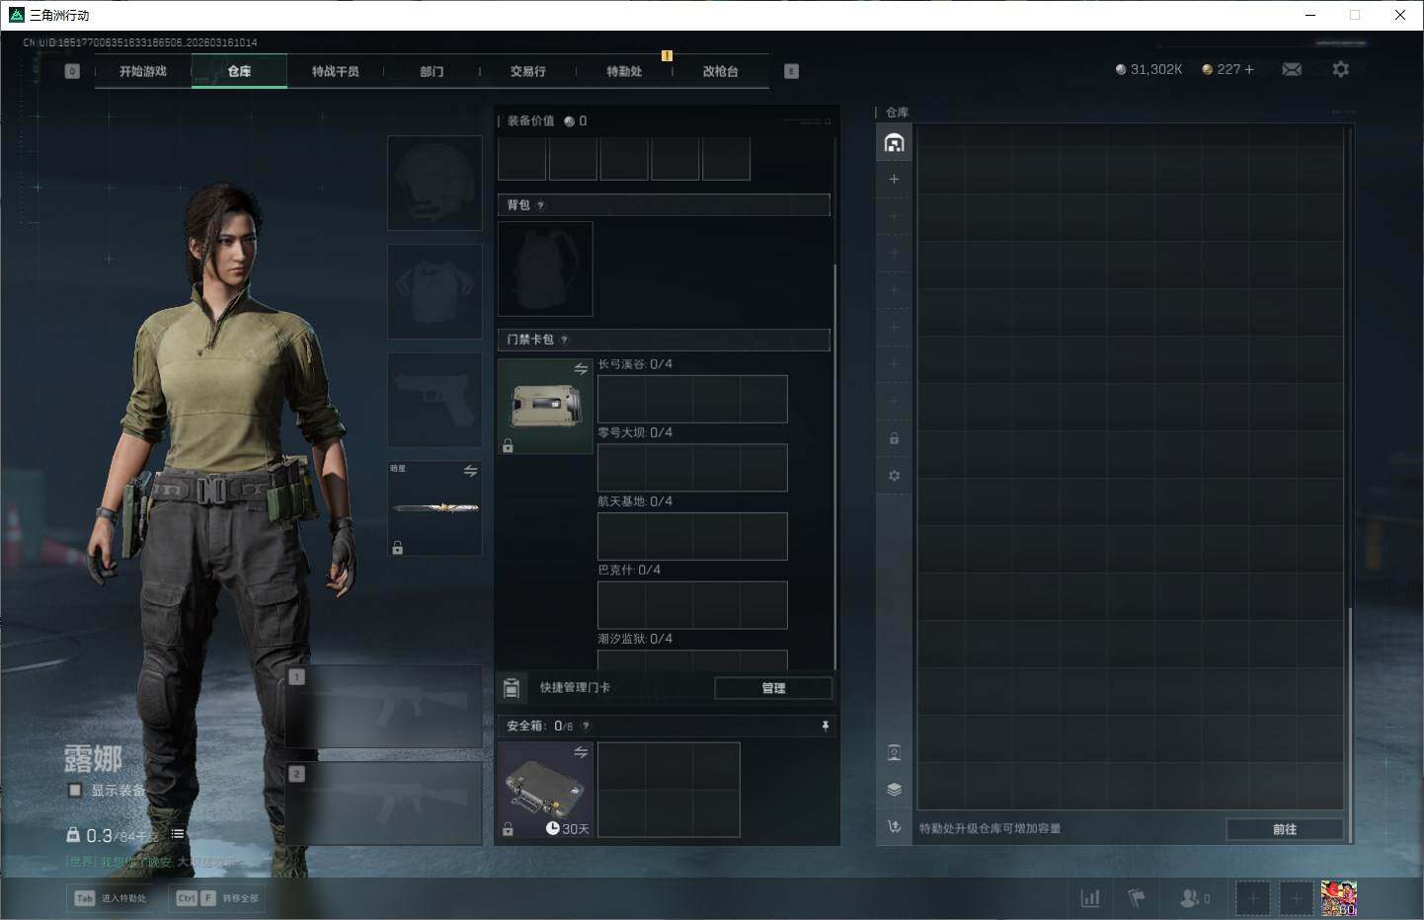Click the plus slot adjacent to the avatar
Image resolution: width=1424 pixels, height=920 pixels.
coord(1296,898)
